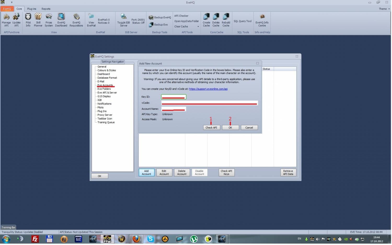Open API Checker tool
The height and width of the screenshot is (245, 392).
(x=181, y=16)
